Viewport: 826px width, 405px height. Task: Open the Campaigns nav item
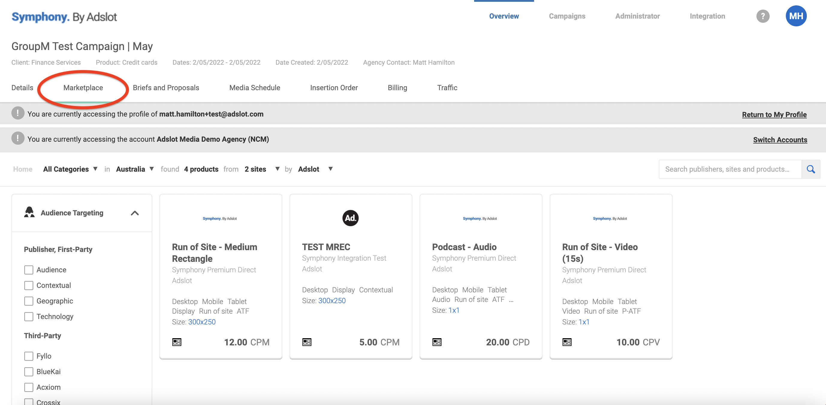coord(567,16)
